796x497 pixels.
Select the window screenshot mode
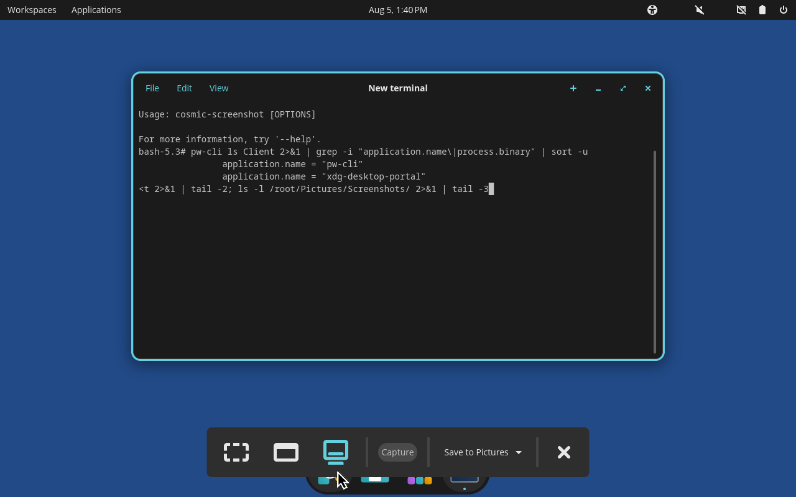click(x=286, y=452)
